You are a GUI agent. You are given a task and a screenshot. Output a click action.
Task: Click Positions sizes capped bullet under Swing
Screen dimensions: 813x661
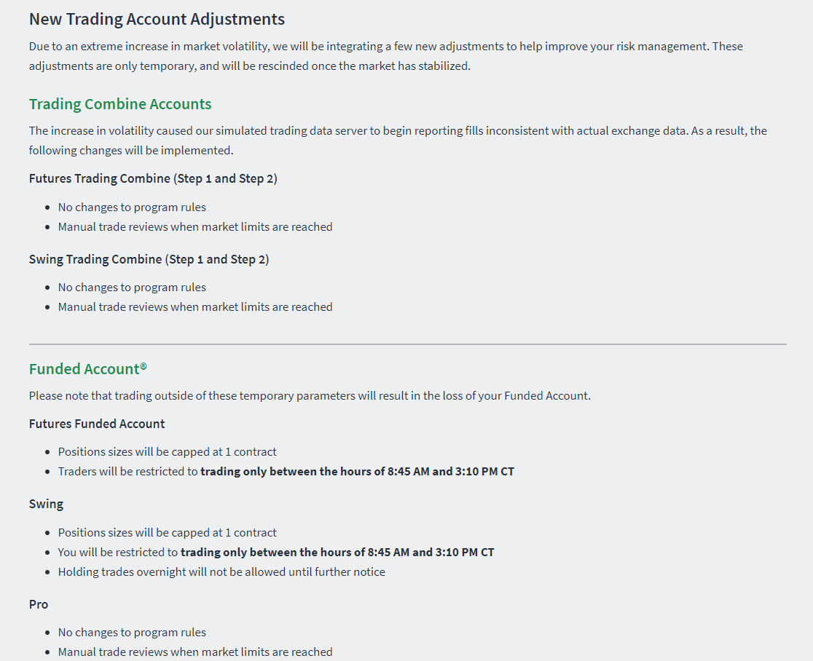167,533
